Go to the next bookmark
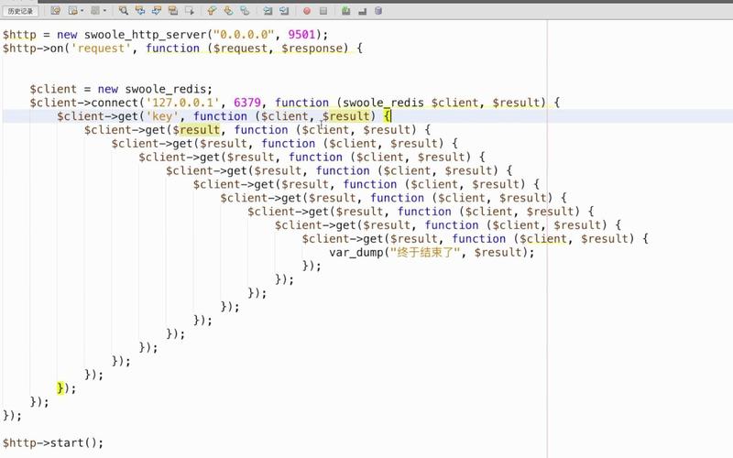733x458 pixels. coord(228,11)
